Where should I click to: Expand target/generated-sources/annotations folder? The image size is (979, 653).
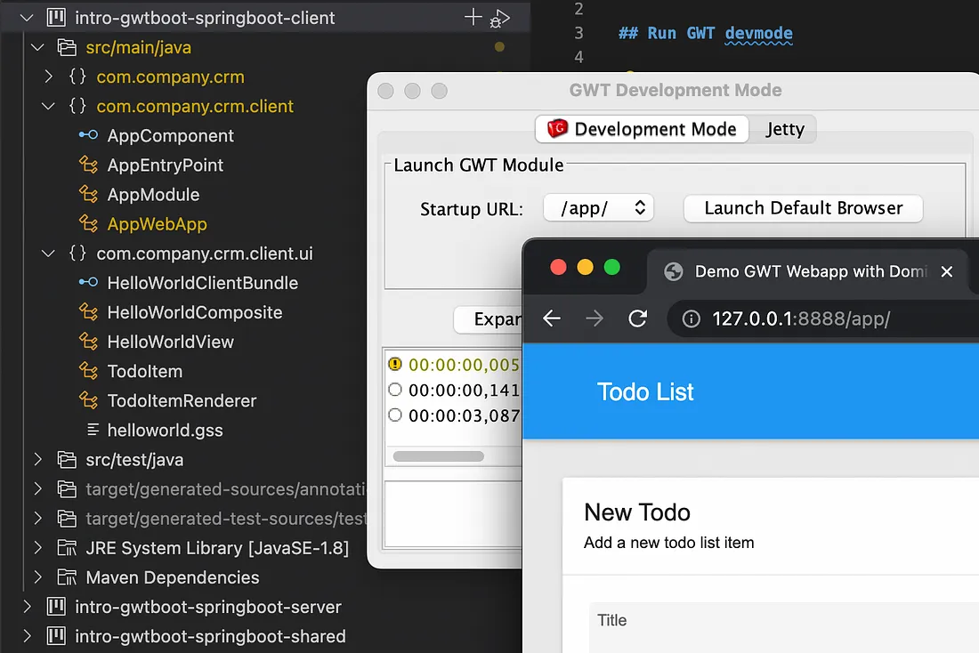38,488
